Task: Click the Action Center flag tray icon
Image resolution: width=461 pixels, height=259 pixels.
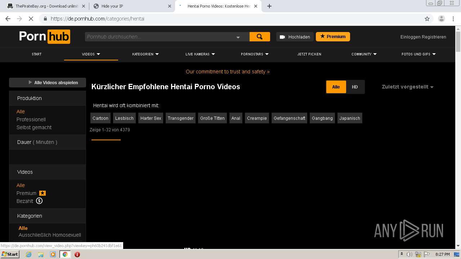Action: [x=427, y=254]
